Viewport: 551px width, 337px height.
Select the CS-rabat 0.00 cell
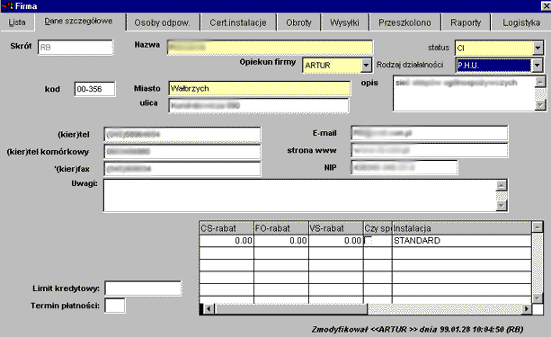click(x=227, y=241)
